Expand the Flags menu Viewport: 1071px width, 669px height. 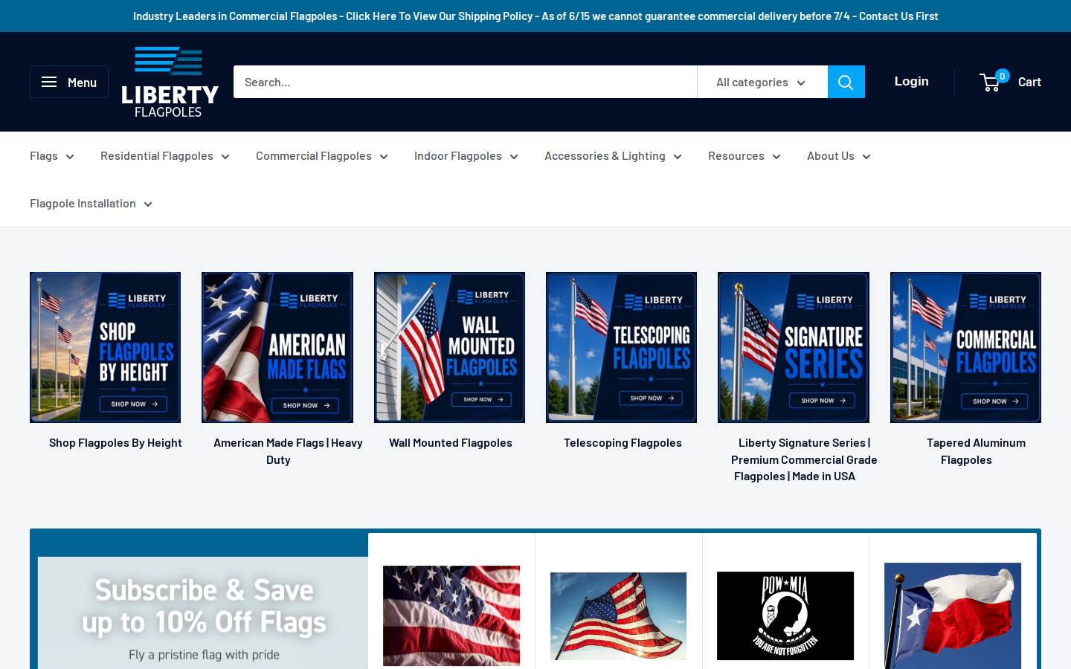point(52,156)
